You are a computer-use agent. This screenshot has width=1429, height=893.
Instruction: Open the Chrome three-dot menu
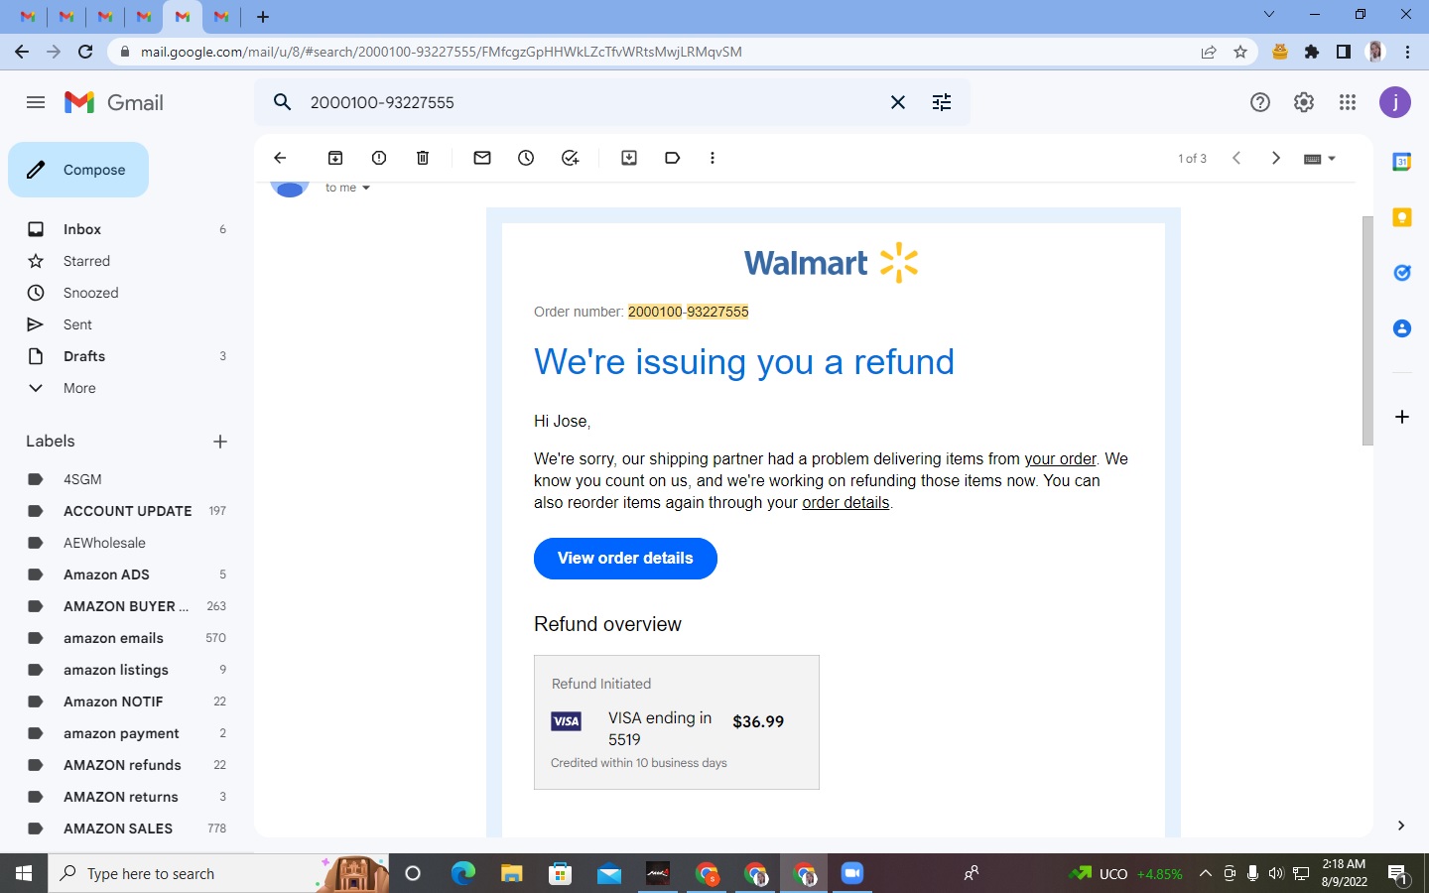point(1408,52)
